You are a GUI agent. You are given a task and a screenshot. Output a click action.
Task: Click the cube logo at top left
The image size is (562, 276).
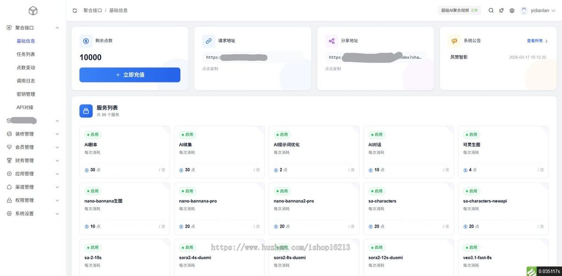pyautogui.click(x=33, y=11)
